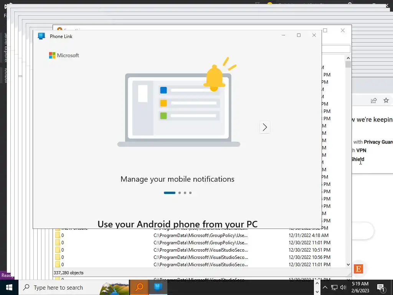Click the Phone Link app icon in title bar
The height and width of the screenshot is (295, 393).
tap(41, 36)
